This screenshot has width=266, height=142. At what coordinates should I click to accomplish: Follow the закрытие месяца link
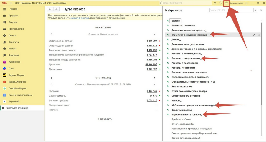(79, 18)
